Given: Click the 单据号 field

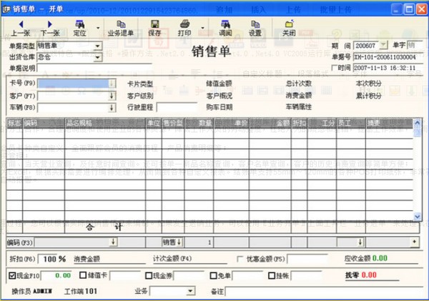Looking at the screenshot, I should pos(388,57).
